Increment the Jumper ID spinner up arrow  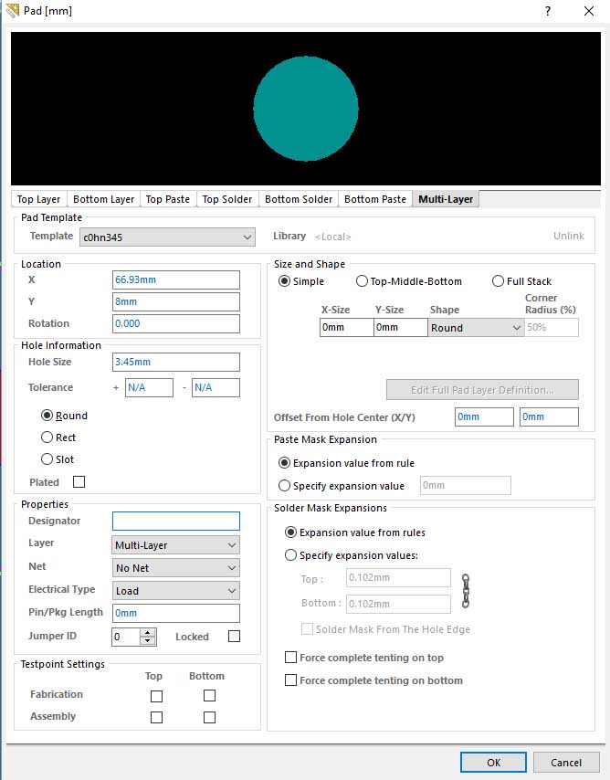[147, 632]
